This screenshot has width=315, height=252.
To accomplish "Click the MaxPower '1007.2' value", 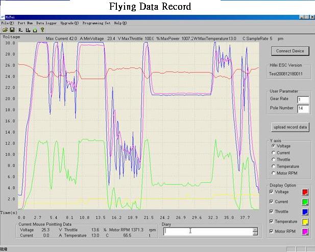I will click(x=187, y=38).
